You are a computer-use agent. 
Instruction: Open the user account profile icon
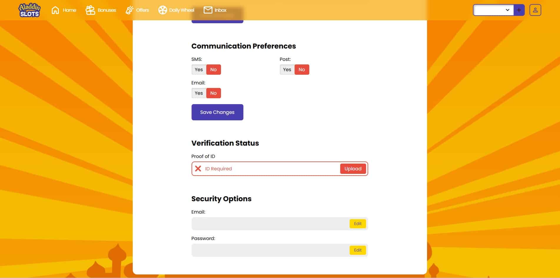(535, 10)
